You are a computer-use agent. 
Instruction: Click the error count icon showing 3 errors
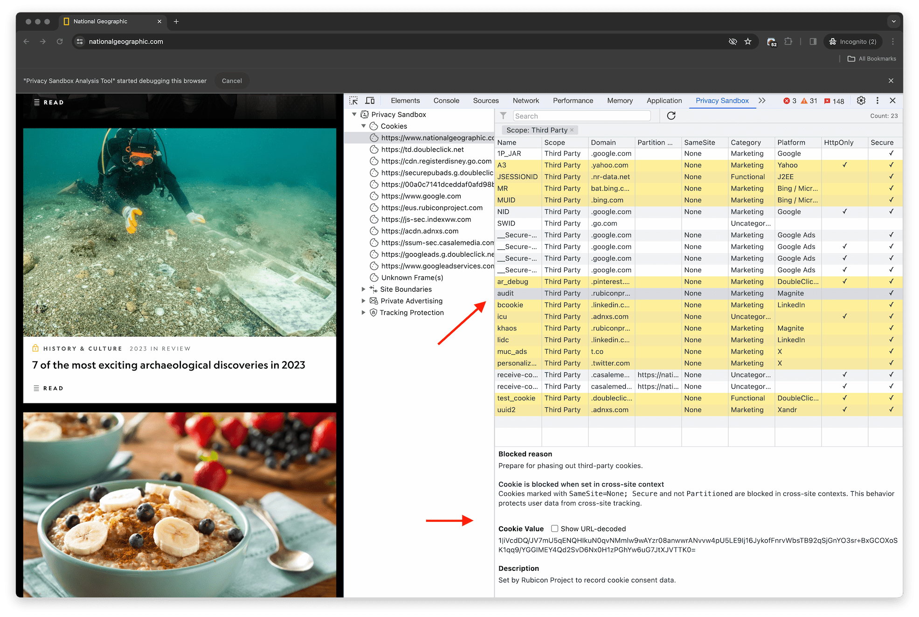tap(789, 101)
